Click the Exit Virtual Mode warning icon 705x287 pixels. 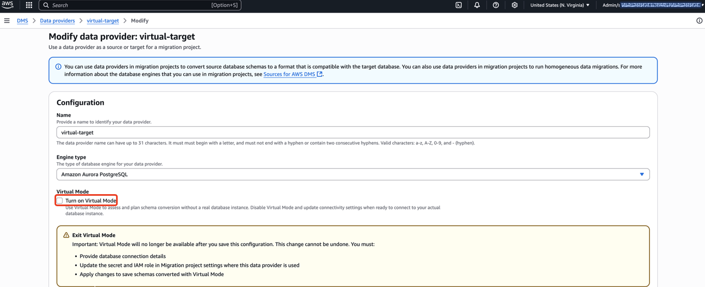[x=66, y=235]
